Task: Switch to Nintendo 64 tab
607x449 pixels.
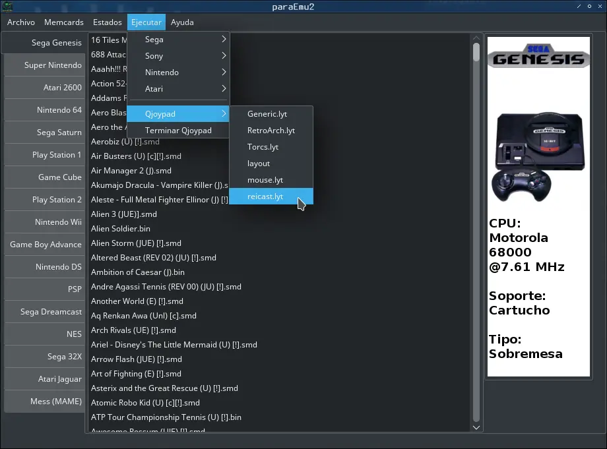Action: point(45,110)
